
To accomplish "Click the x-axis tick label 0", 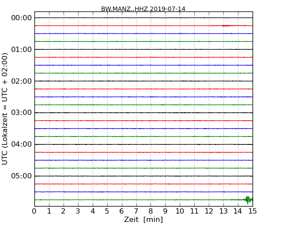I will [x=34, y=211].
